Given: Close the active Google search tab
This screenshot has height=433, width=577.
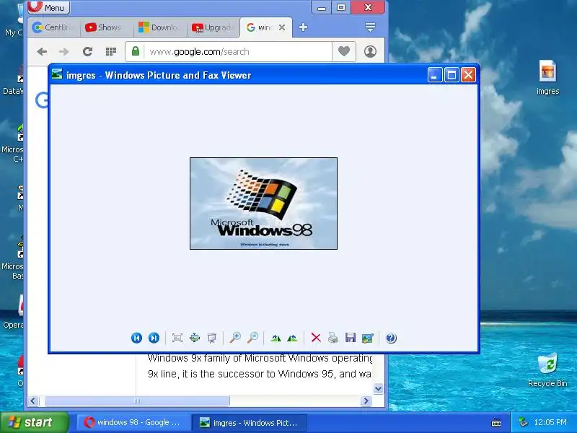Looking at the screenshot, I should [282, 27].
